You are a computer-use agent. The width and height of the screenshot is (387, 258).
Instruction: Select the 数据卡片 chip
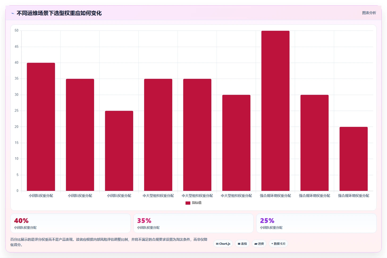pos(278,244)
